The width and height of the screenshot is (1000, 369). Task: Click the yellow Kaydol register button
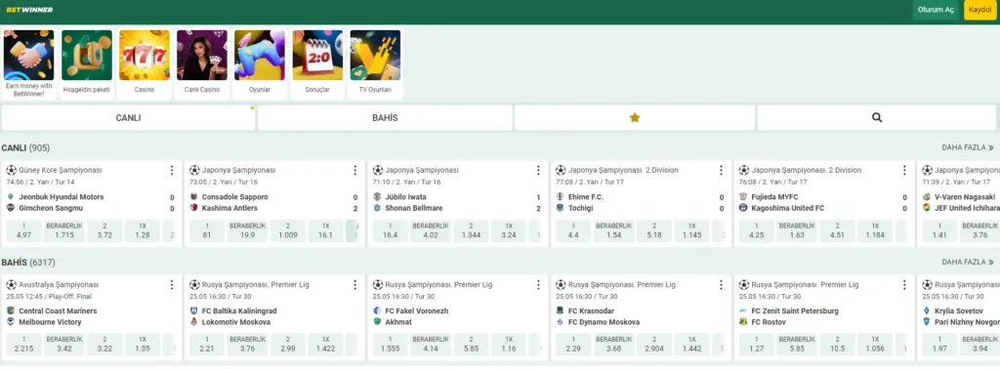click(x=980, y=10)
